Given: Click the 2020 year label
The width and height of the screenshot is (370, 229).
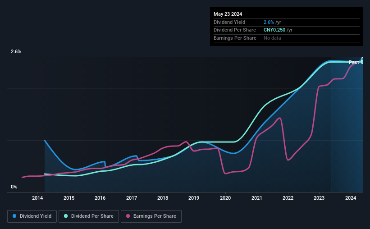Looking at the screenshot, I should 225,198.
